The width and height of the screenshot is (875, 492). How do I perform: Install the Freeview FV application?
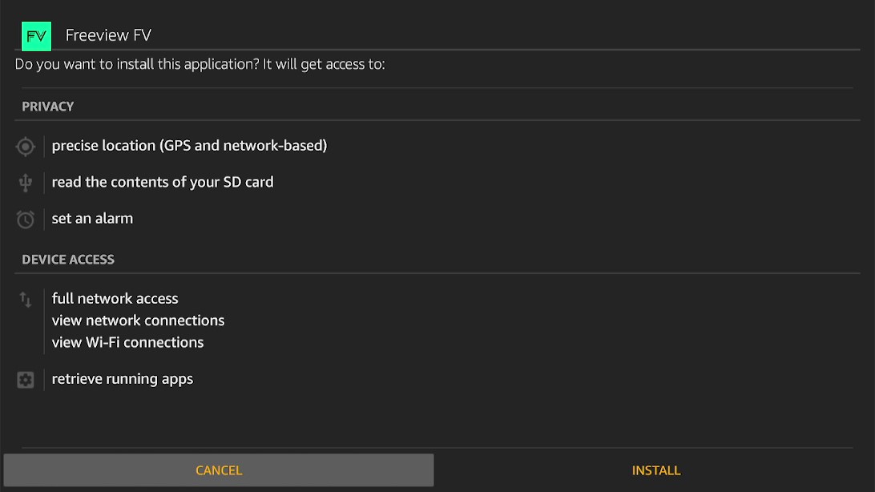tap(656, 470)
